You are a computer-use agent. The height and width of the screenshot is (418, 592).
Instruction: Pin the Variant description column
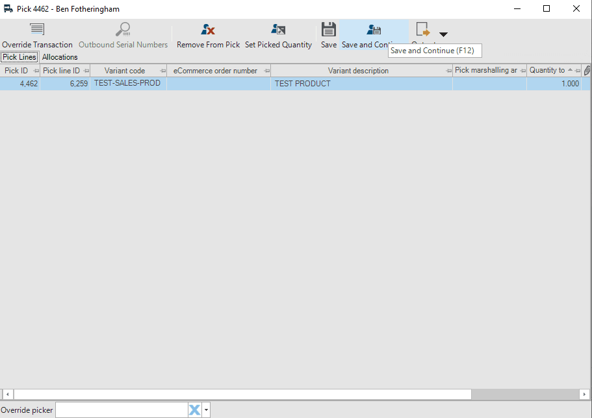click(448, 71)
